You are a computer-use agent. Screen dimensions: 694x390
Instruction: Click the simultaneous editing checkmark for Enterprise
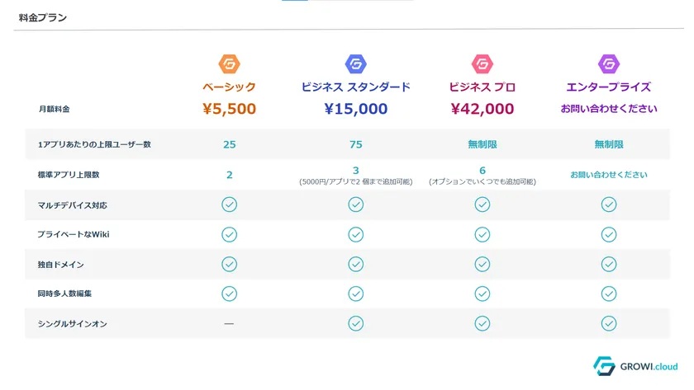(609, 294)
